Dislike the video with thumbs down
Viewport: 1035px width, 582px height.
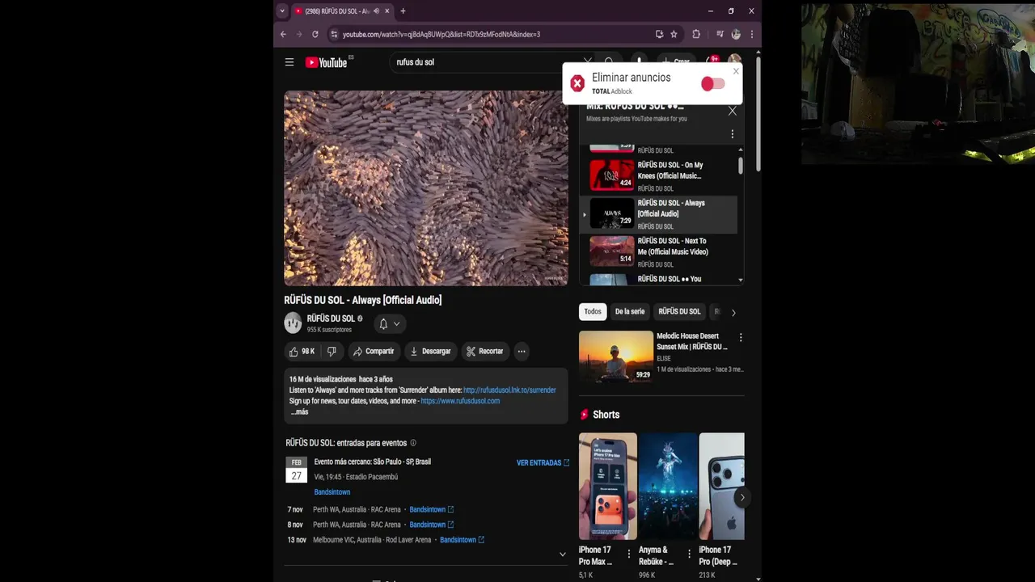pos(332,351)
